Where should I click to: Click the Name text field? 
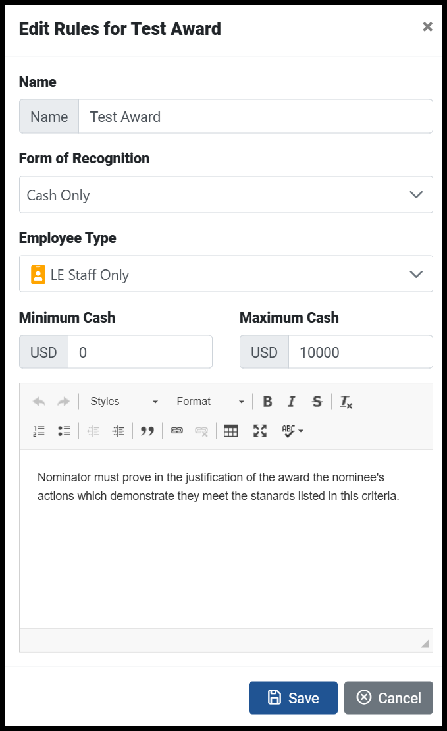[x=256, y=117]
